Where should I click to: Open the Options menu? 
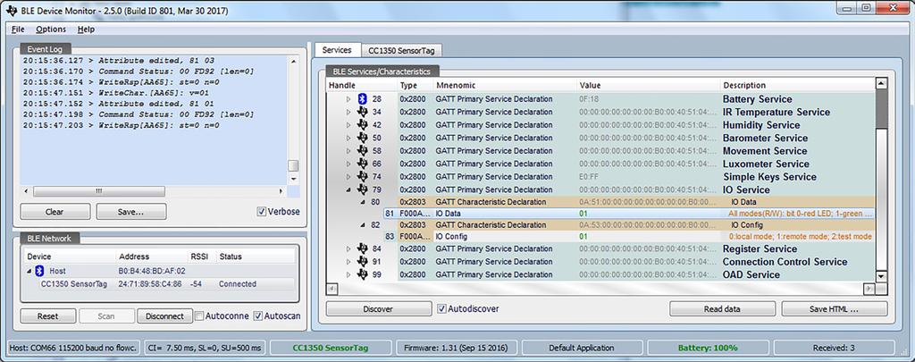(51, 29)
